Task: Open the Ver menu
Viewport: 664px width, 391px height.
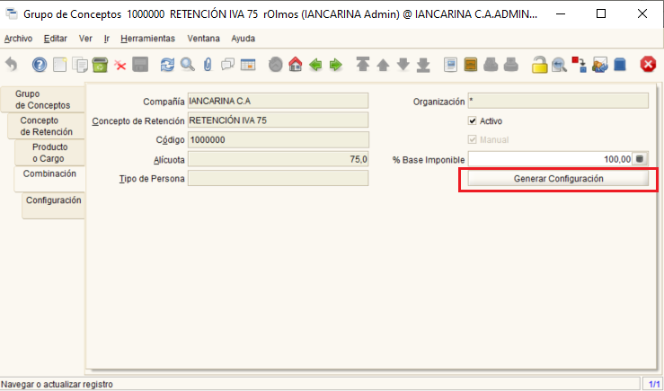Action: 85,39
